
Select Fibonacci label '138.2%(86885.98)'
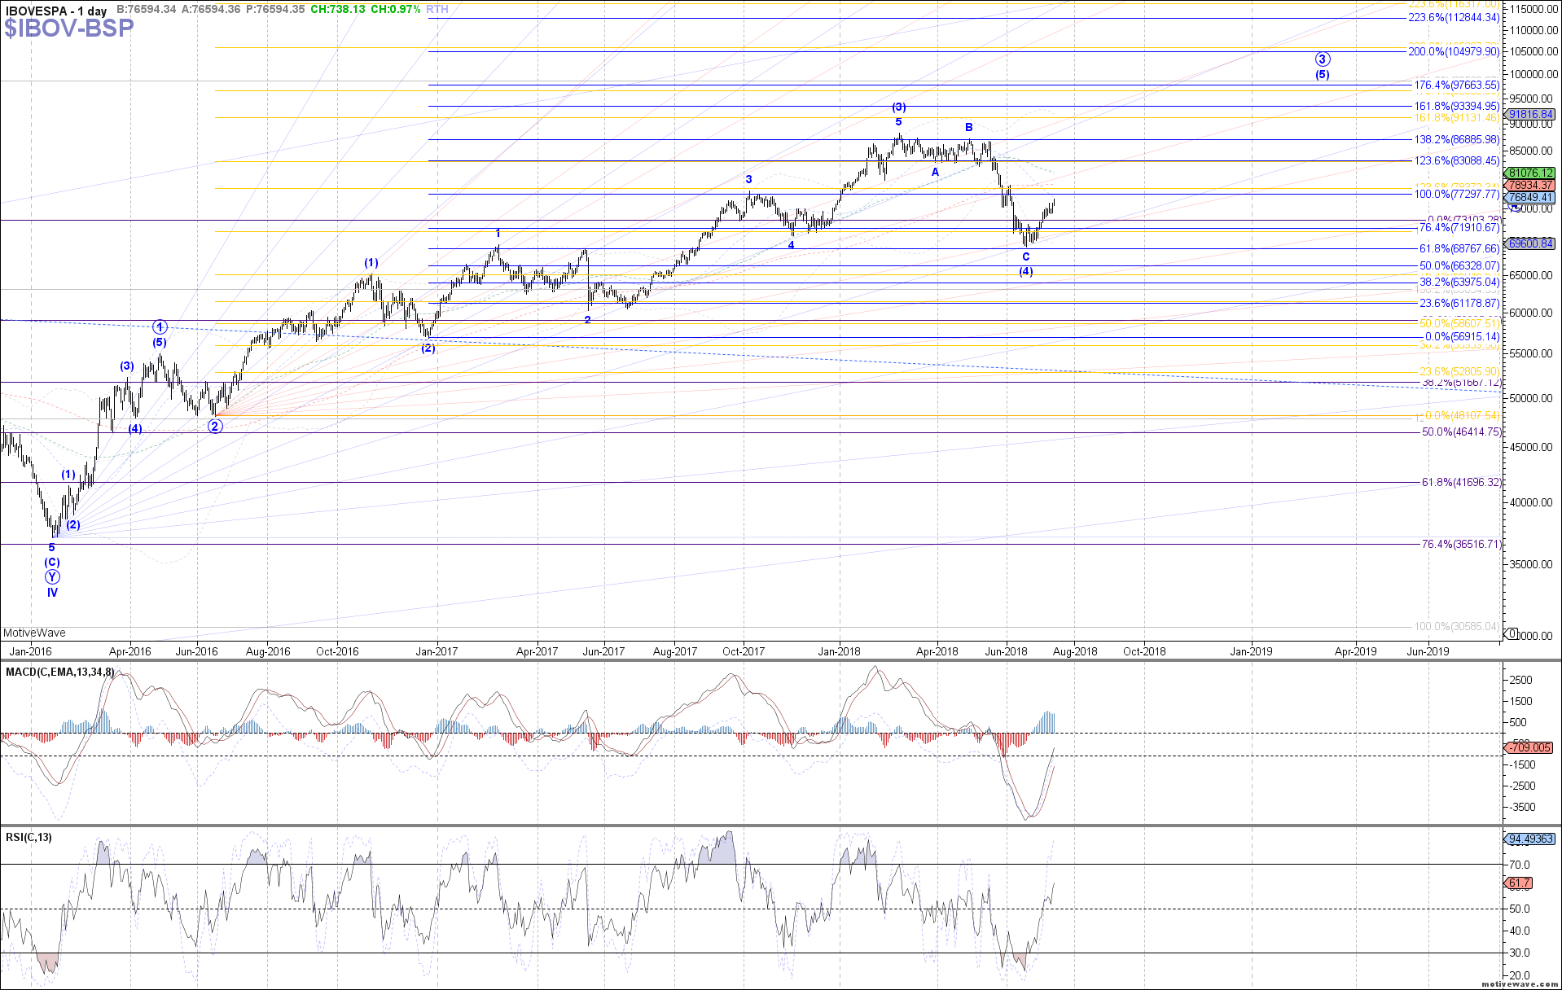1457,140
